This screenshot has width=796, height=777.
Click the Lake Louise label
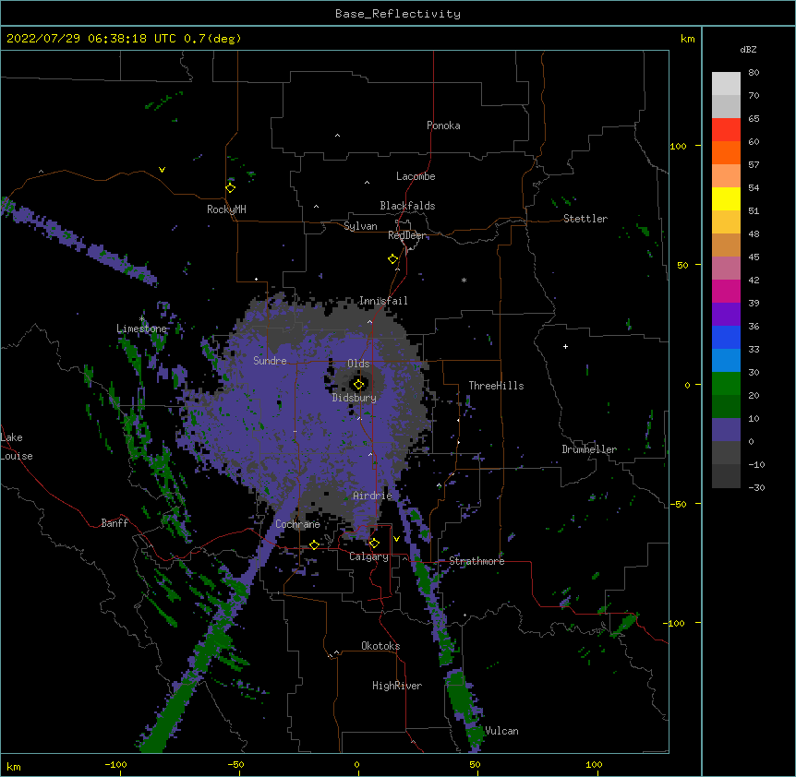17,447
